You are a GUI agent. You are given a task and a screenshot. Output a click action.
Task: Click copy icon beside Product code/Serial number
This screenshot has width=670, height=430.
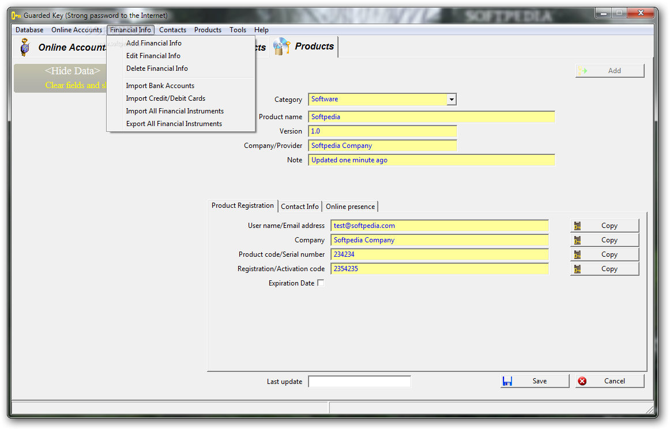pos(577,254)
